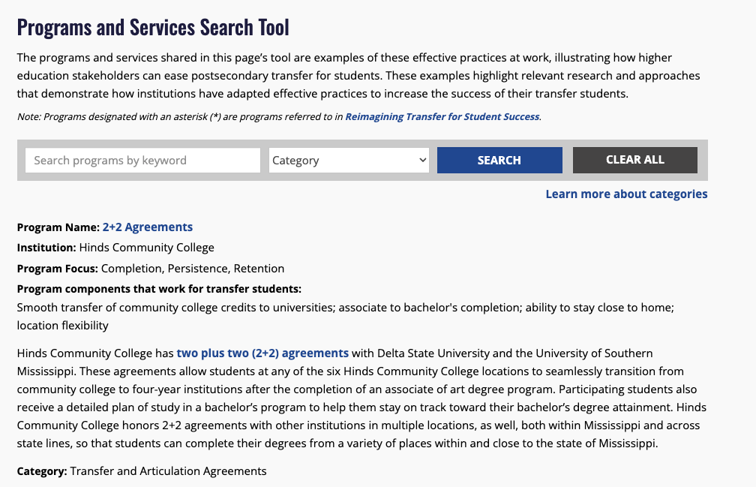Open the 2+2 Agreements program name link
756x487 pixels.
click(x=148, y=227)
